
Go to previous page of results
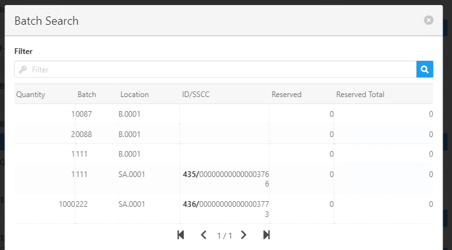(203, 235)
